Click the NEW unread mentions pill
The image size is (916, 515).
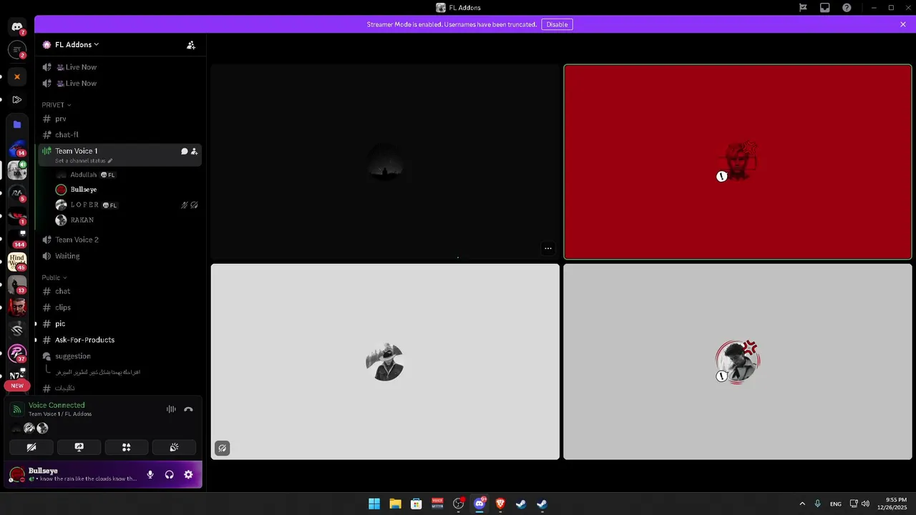[x=17, y=386]
